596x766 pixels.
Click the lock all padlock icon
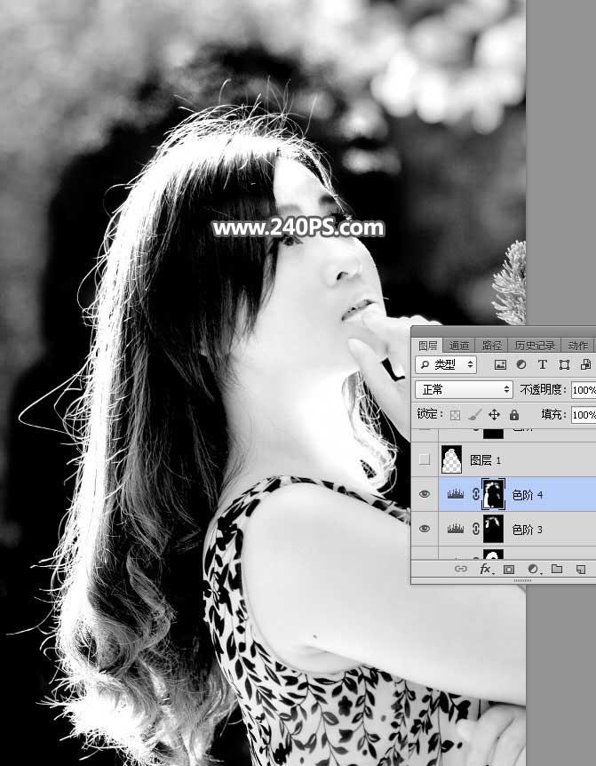pyautogui.click(x=513, y=415)
